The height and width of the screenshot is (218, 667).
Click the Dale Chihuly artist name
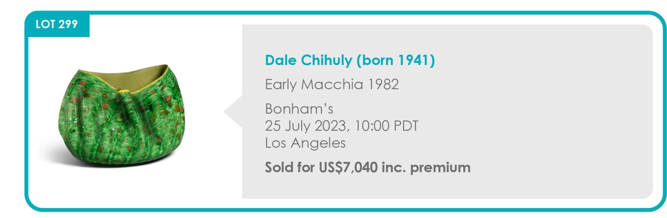308,60
